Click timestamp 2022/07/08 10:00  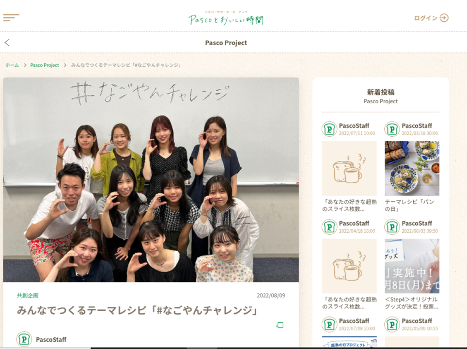tap(357, 329)
